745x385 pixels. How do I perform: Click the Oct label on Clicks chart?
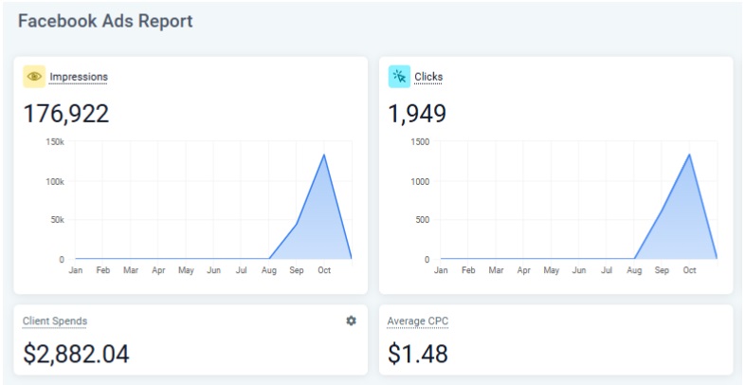[689, 270]
